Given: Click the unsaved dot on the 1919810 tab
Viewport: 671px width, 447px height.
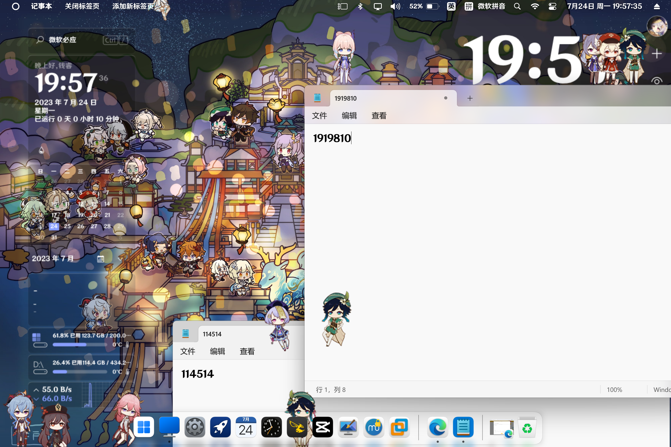Looking at the screenshot, I should coord(446,98).
